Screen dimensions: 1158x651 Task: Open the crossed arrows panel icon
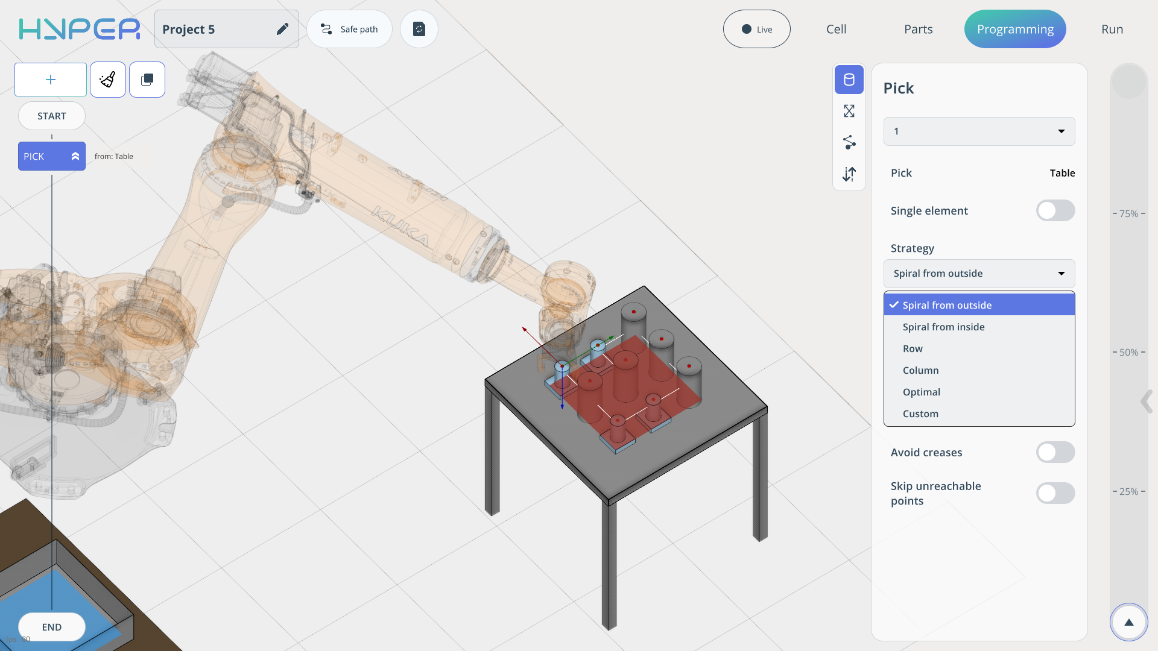point(849,111)
